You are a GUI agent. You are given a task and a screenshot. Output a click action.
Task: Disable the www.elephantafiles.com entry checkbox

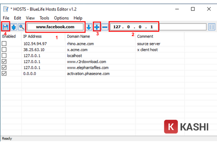[x=4, y=67]
